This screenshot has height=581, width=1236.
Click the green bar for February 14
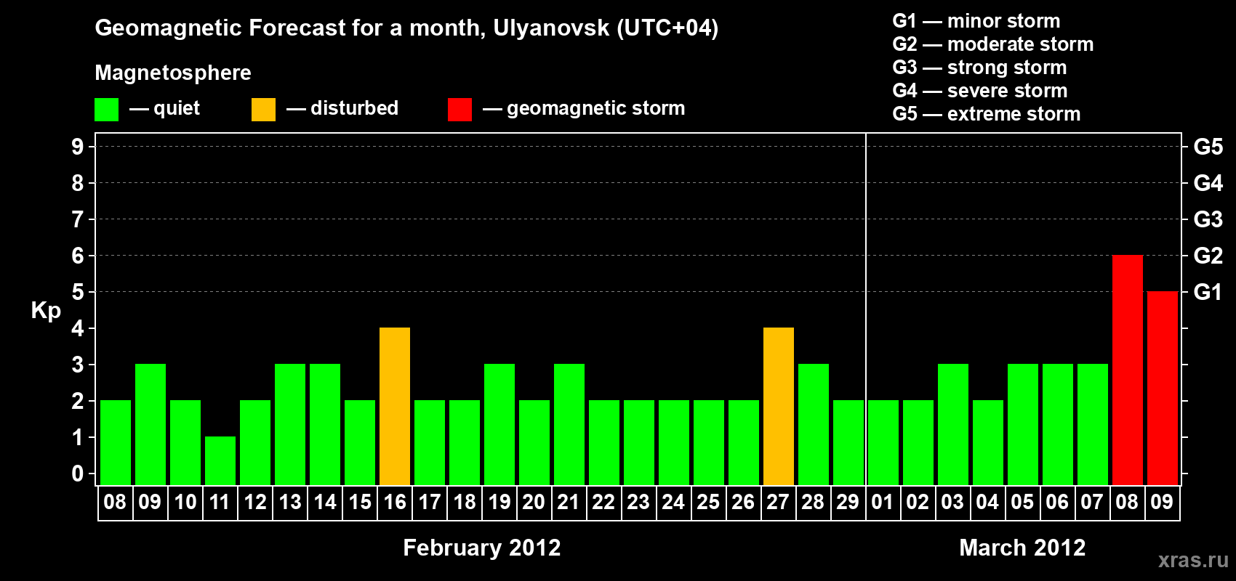[325, 424]
